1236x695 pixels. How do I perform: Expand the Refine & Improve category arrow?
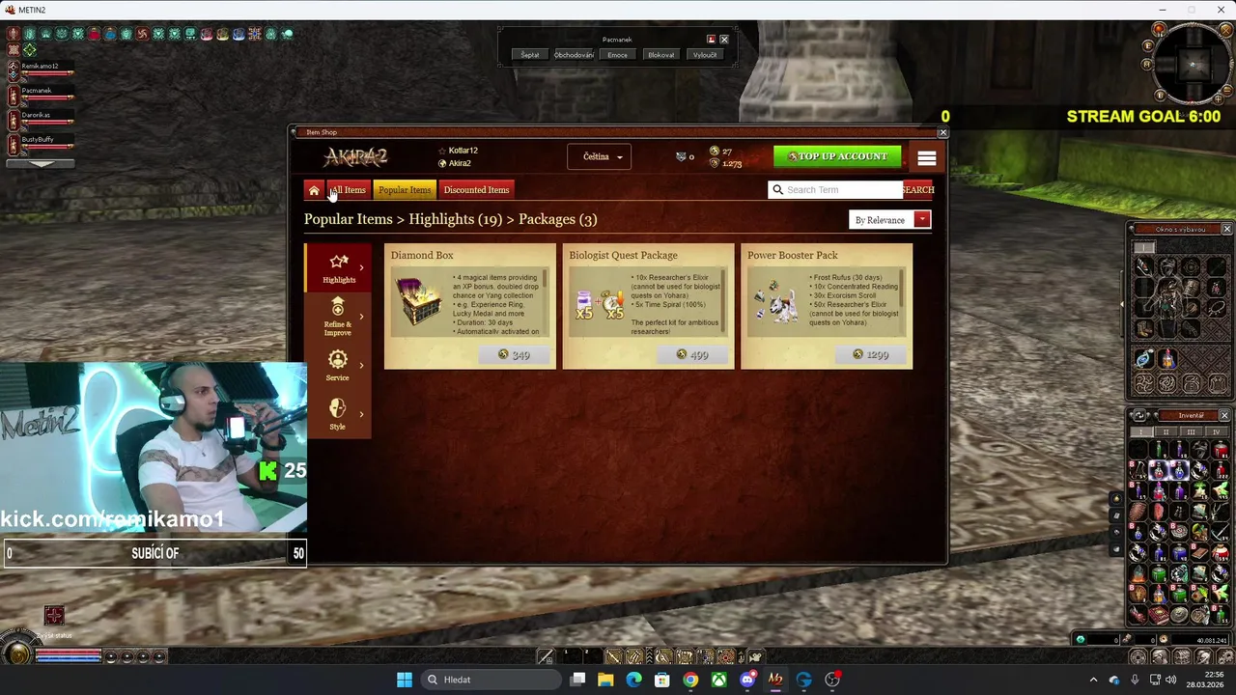362,316
